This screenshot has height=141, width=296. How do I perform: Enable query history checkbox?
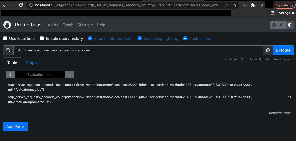(42, 38)
